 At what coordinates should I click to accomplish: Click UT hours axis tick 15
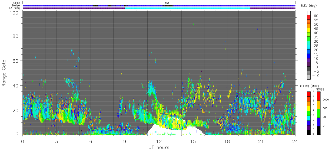click(193, 141)
